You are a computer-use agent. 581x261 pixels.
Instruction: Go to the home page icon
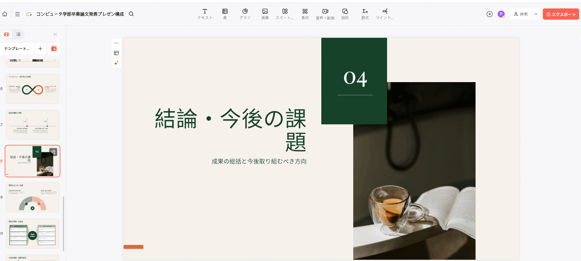point(5,14)
